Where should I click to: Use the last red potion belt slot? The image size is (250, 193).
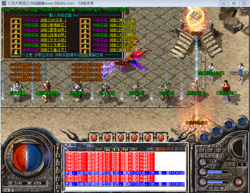tap(161, 138)
